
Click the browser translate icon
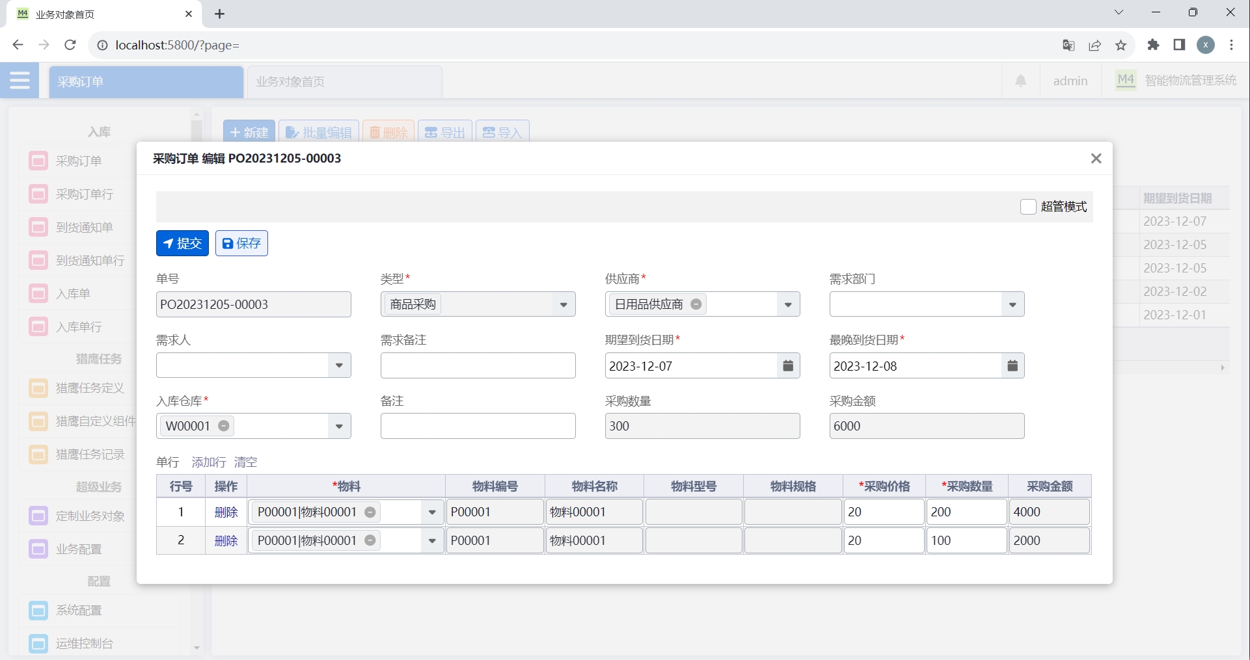pos(1068,45)
